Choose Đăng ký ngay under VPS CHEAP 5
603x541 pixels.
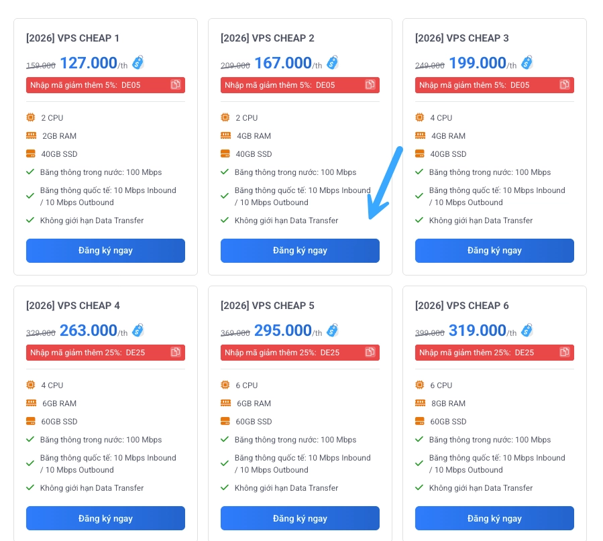click(x=300, y=518)
